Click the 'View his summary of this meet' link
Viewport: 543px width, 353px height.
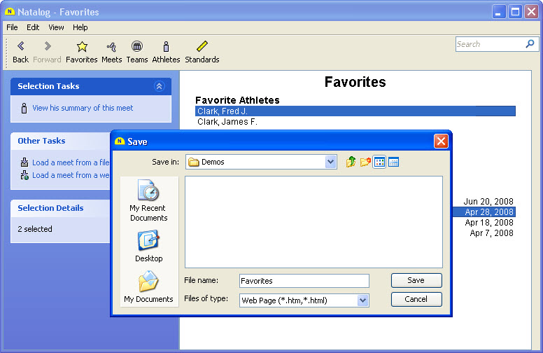(x=83, y=108)
